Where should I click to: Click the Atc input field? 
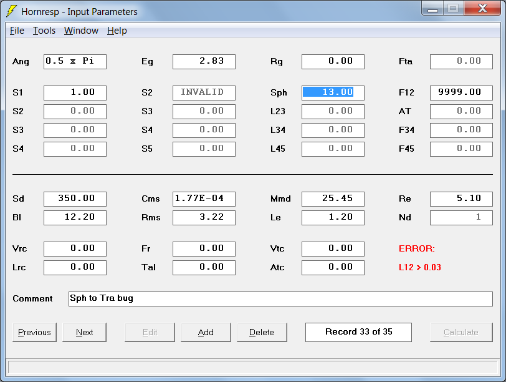[333, 268]
